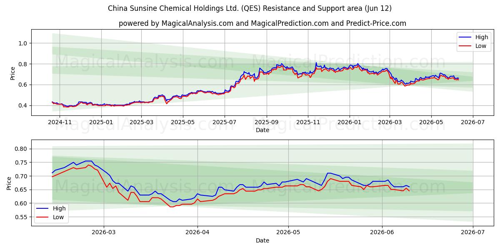
Task: Click the 'Date' axis label under top chart
Action: [262, 130]
